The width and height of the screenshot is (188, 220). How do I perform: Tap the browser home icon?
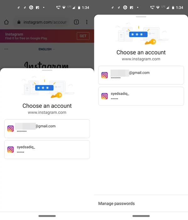[7, 22]
